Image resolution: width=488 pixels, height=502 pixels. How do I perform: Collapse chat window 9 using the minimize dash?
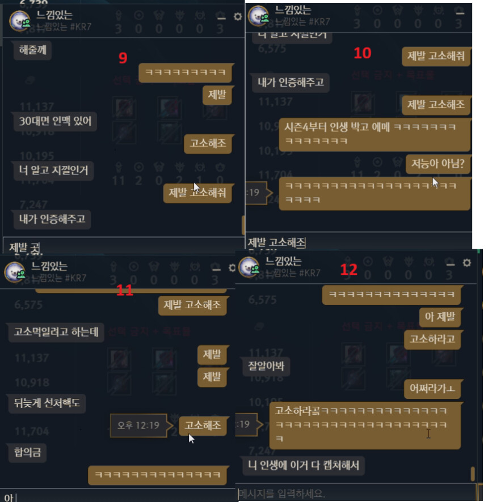221,18
